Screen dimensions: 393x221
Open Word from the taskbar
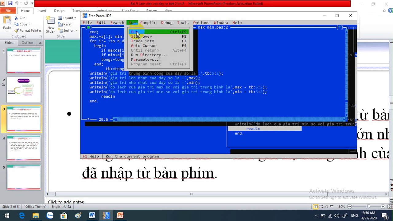point(92,215)
